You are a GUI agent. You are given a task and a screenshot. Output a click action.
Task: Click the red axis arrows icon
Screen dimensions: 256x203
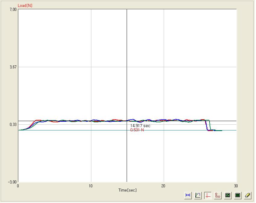pos(218,195)
